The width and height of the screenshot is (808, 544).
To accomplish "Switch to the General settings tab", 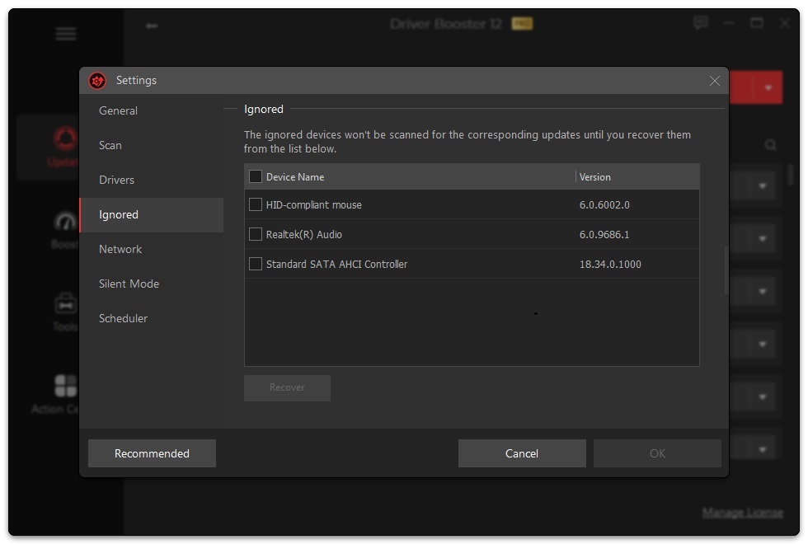I will 152,110.
